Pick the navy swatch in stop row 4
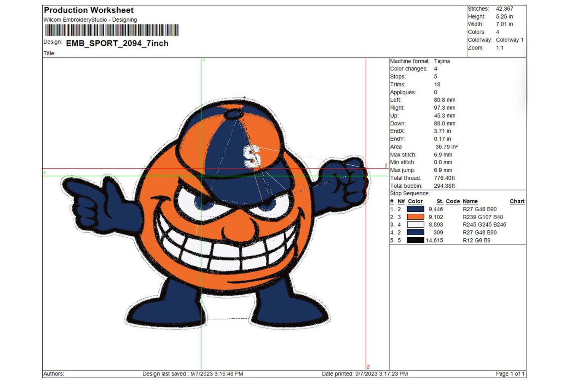 (x=416, y=232)
